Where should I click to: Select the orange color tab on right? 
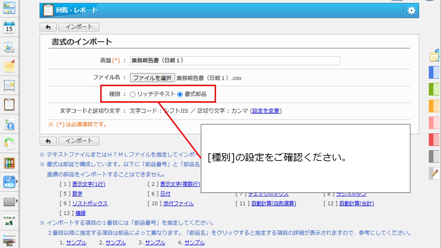[x=434, y=106]
